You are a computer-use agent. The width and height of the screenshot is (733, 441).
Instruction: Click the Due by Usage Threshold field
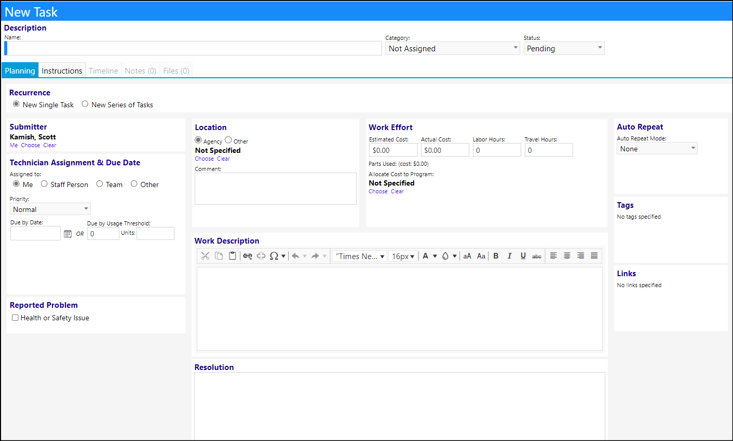pos(103,233)
